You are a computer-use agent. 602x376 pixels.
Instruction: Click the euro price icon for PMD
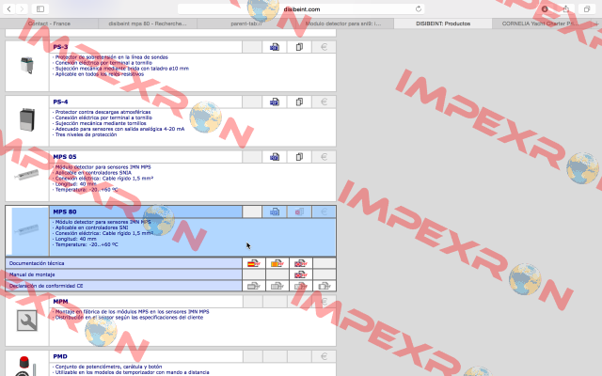tap(324, 356)
